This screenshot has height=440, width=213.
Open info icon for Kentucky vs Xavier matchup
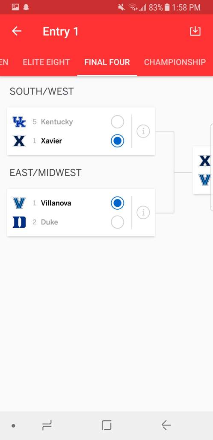(143, 131)
